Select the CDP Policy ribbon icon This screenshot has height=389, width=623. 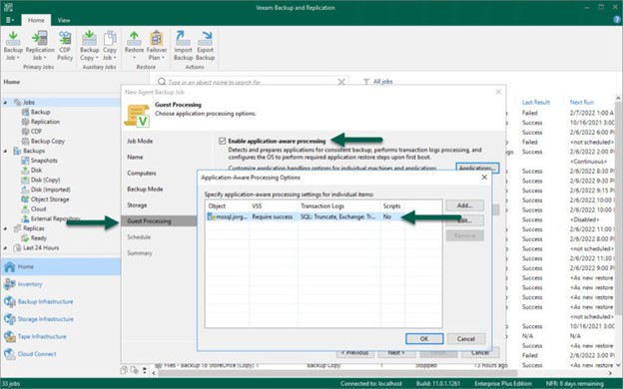[x=65, y=46]
